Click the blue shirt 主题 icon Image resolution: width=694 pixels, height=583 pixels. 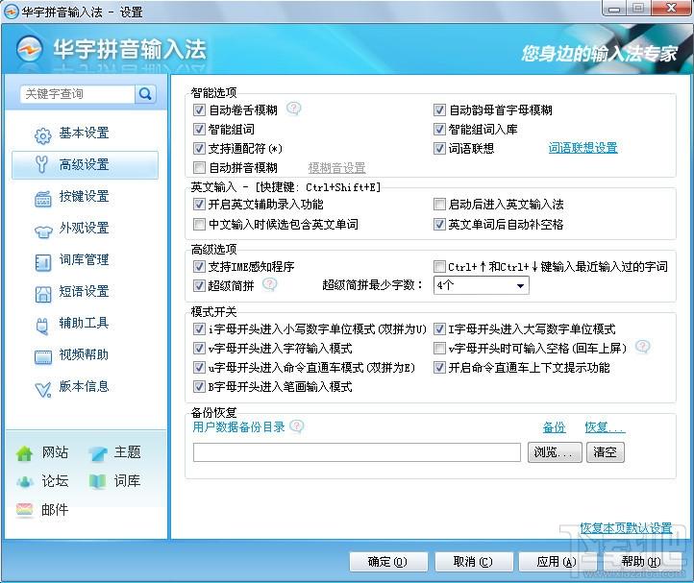(97, 453)
